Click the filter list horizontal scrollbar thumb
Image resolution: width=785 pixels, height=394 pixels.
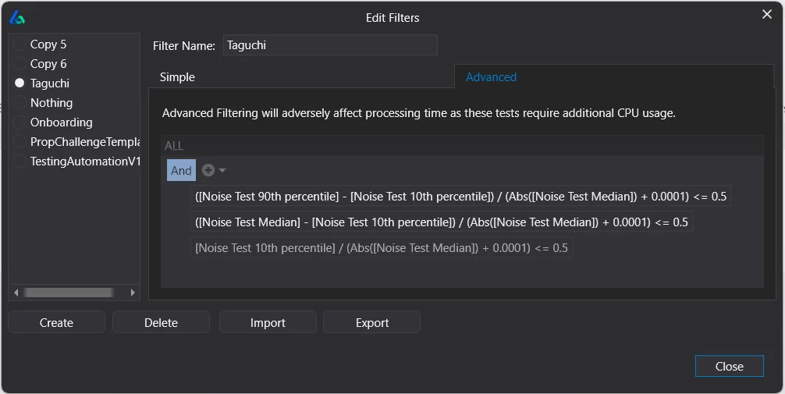[68, 293]
